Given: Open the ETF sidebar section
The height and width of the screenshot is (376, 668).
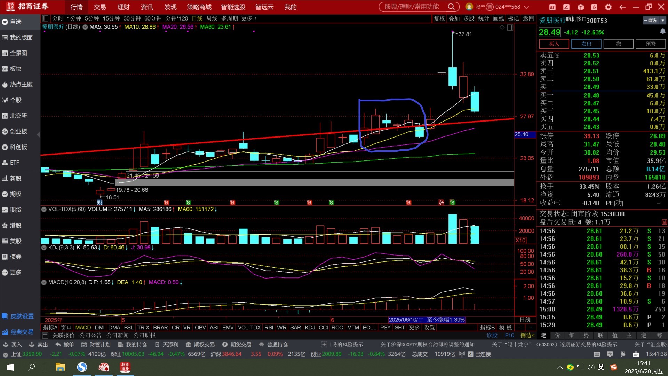Looking at the screenshot, I should (x=11, y=163).
